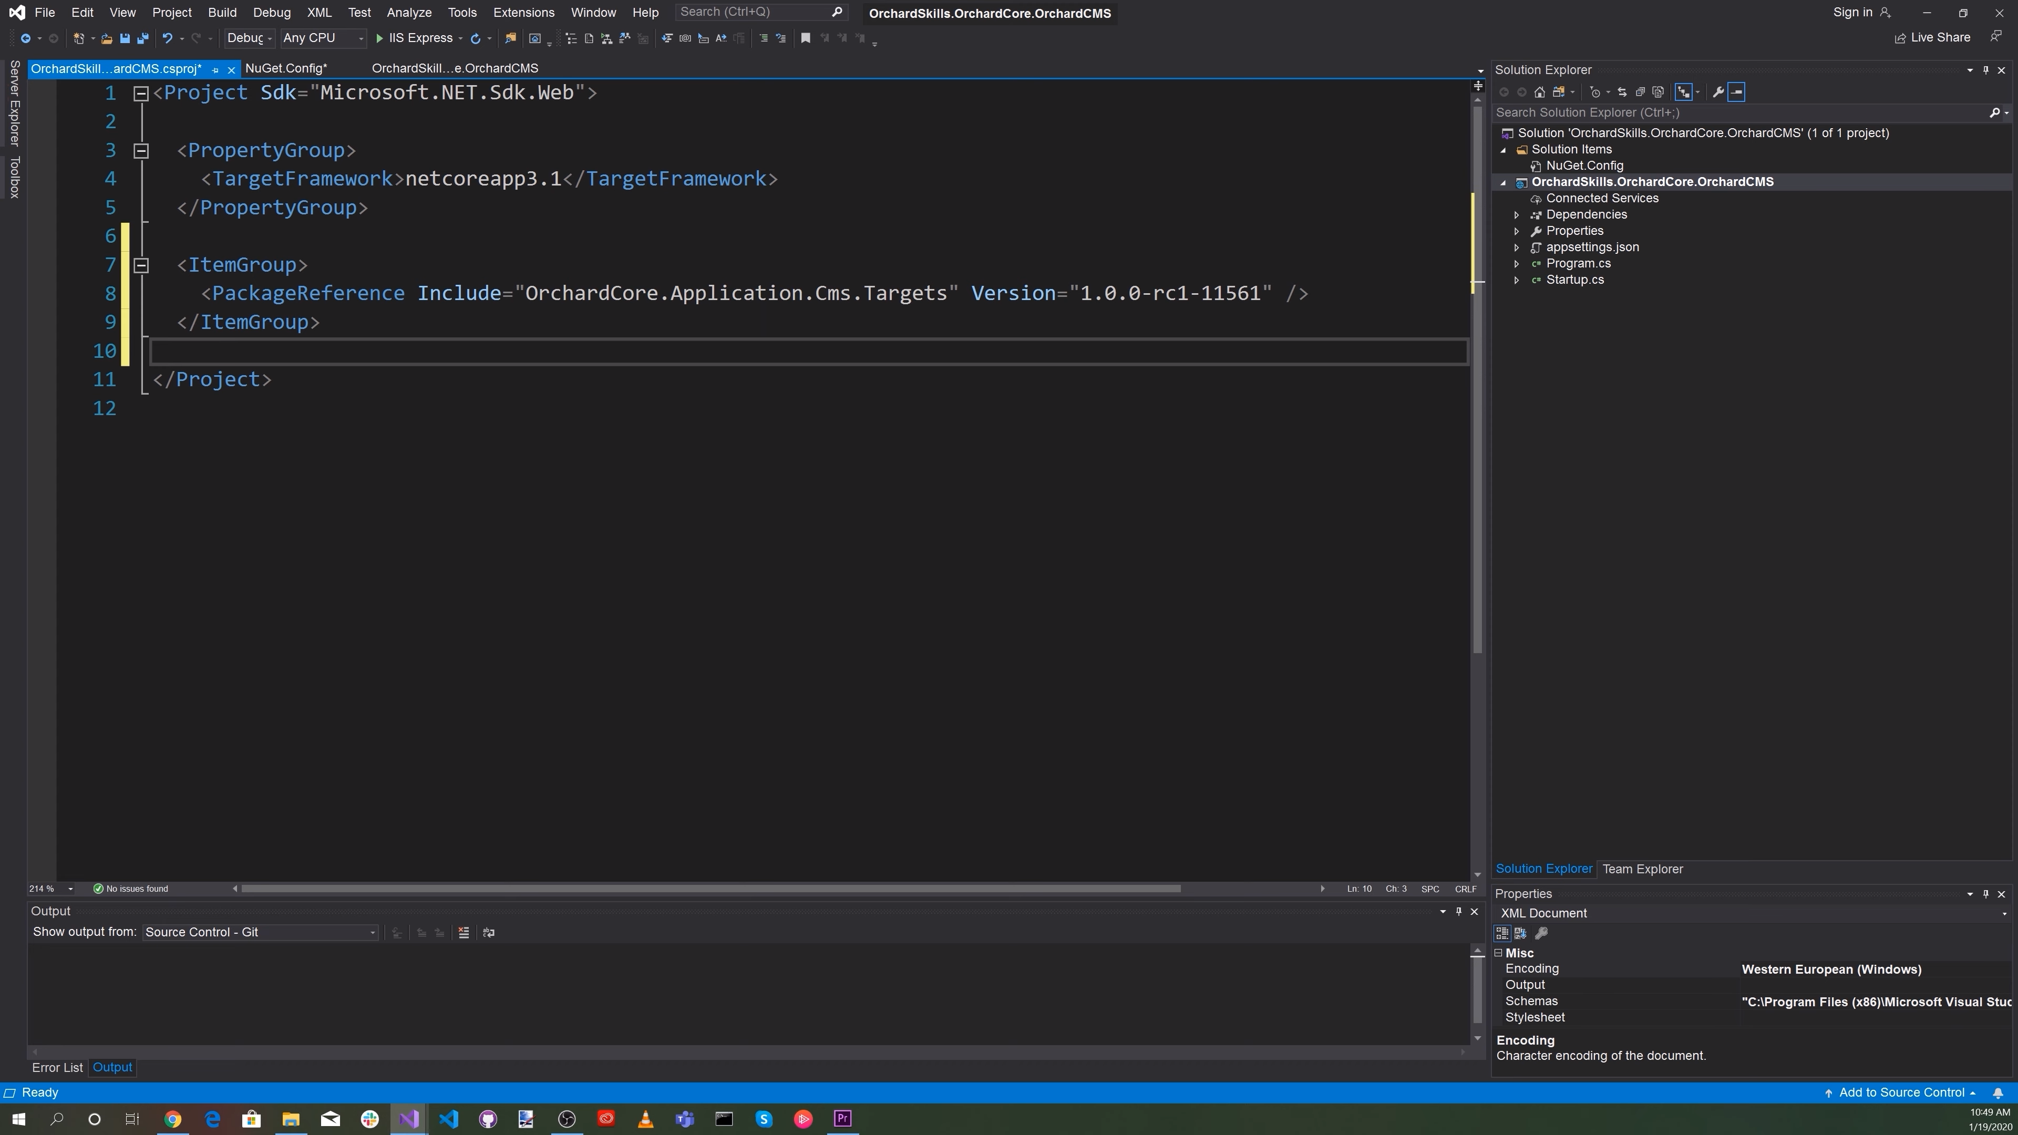
Task: Click the Save icon in the toolbar
Action: tap(125, 38)
